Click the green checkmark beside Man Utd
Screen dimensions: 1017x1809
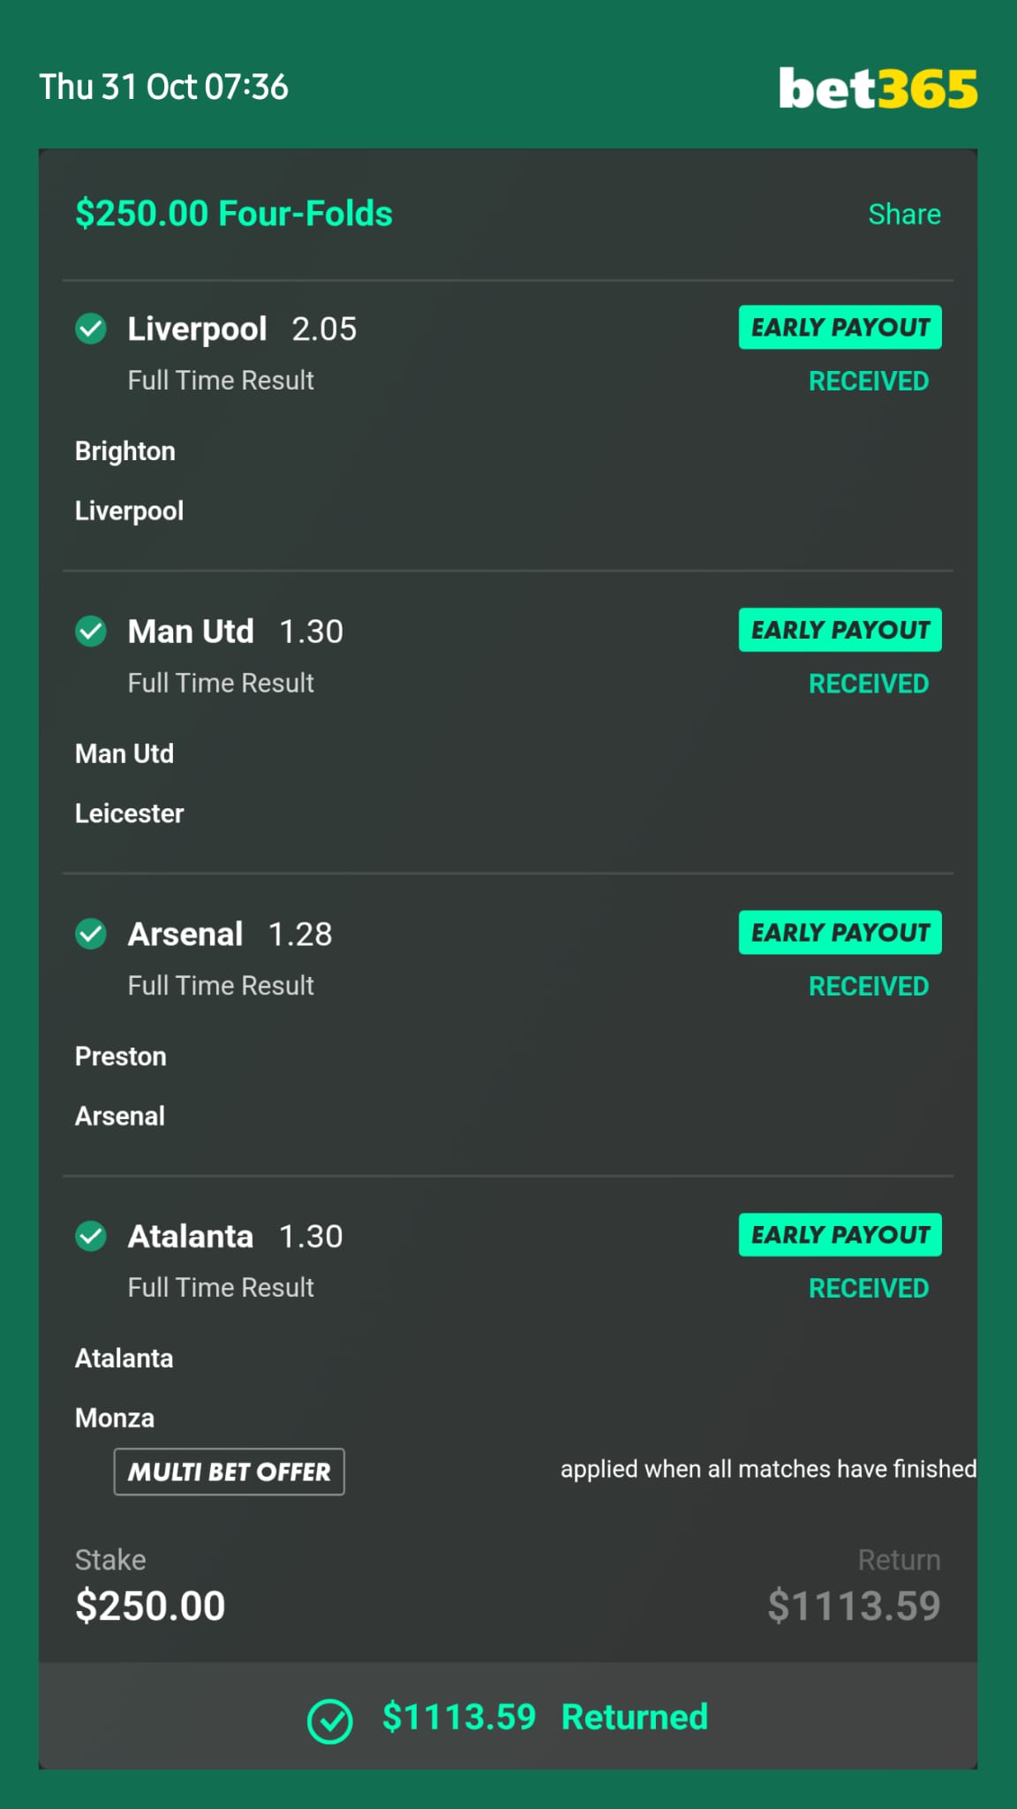tap(91, 632)
